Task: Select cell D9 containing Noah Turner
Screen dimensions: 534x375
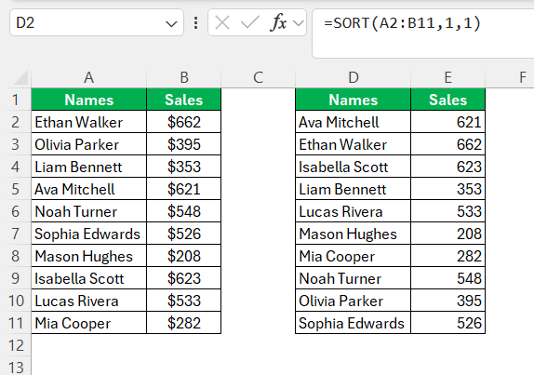Action: 354,278
